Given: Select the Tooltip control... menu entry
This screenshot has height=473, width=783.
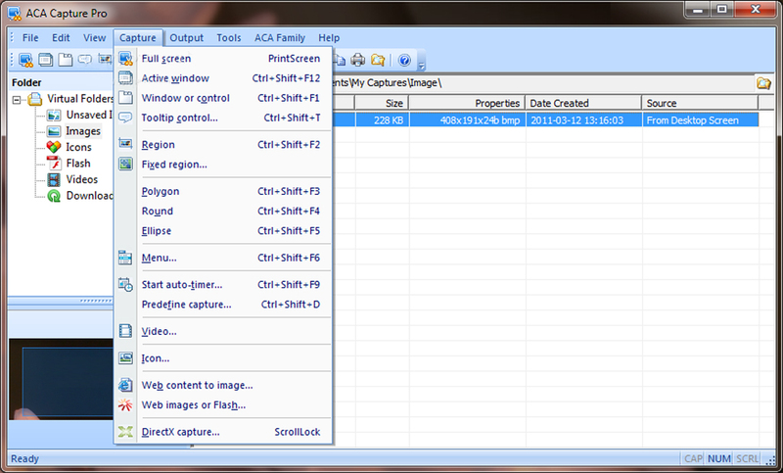Looking at the screenshot, I should pos(223,118).
